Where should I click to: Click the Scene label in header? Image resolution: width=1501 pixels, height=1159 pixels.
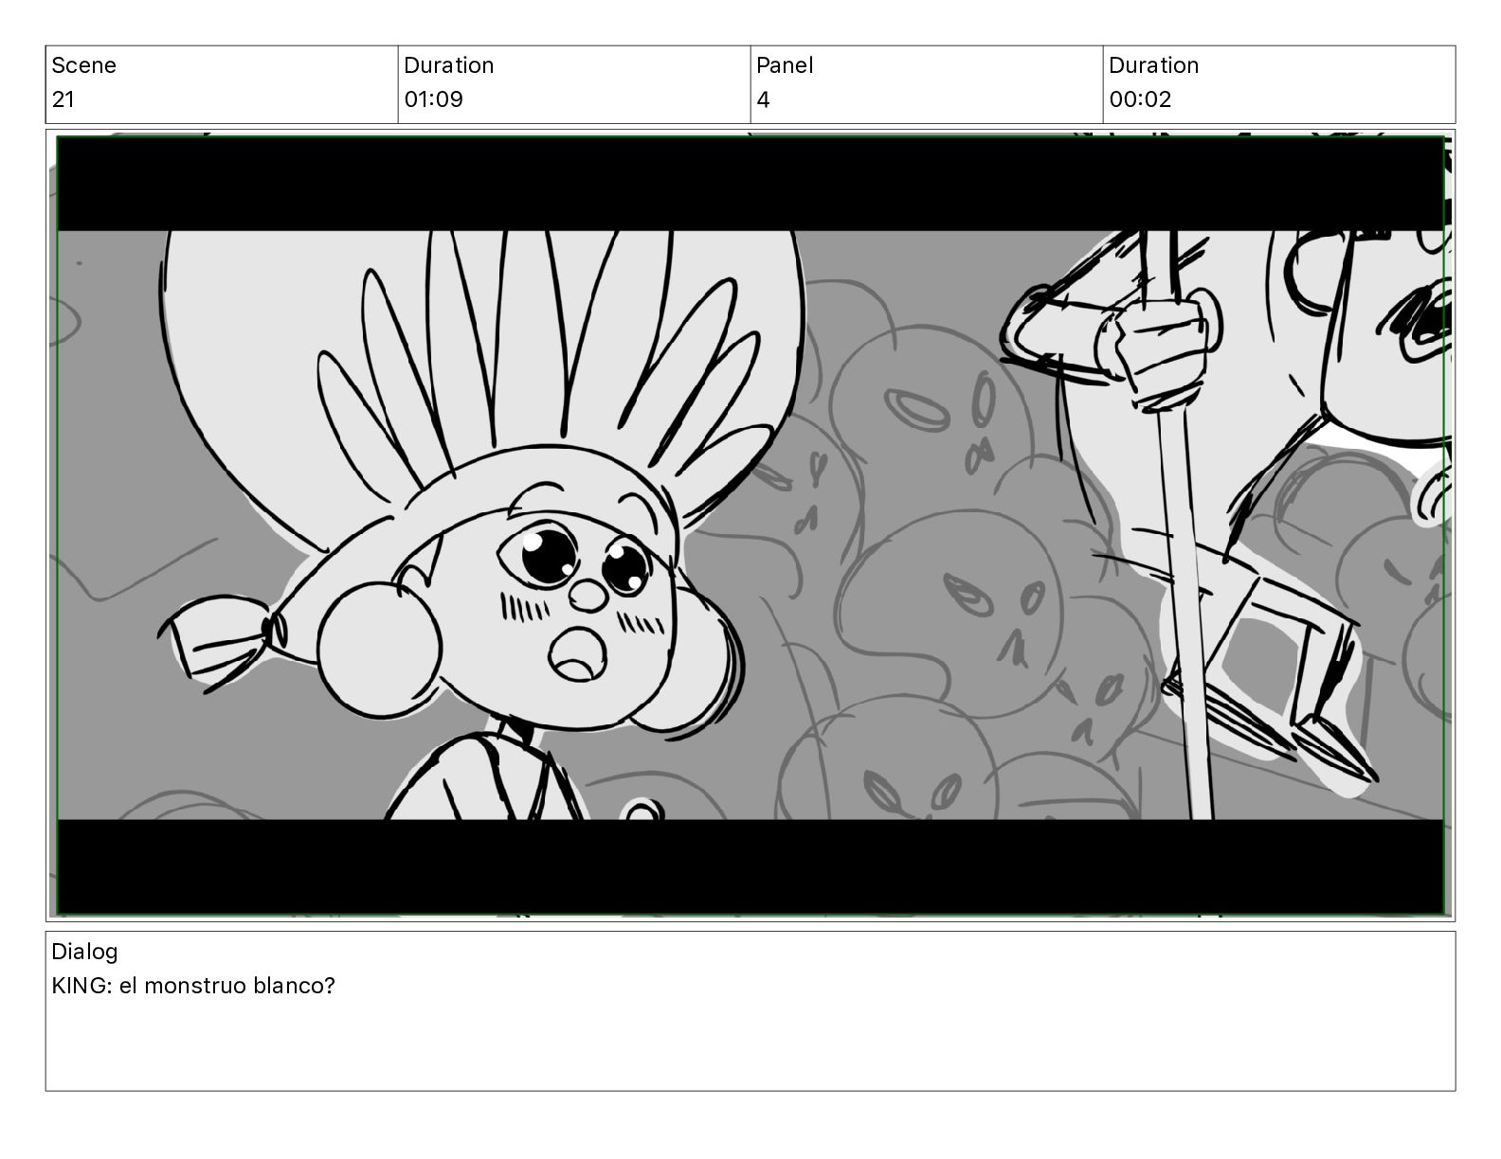tap(83, 65)
